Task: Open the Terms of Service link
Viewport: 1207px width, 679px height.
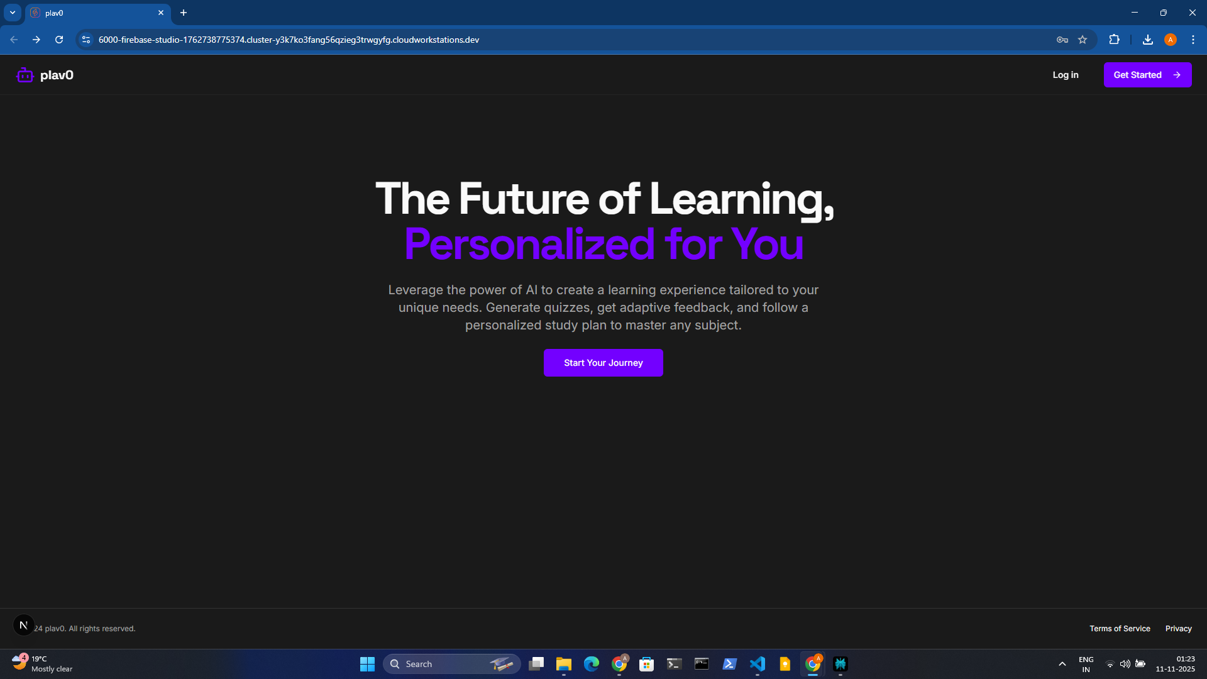Action: (1119, 629)
